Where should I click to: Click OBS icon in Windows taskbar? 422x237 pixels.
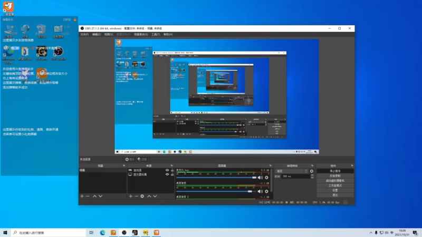coord(124,233)
